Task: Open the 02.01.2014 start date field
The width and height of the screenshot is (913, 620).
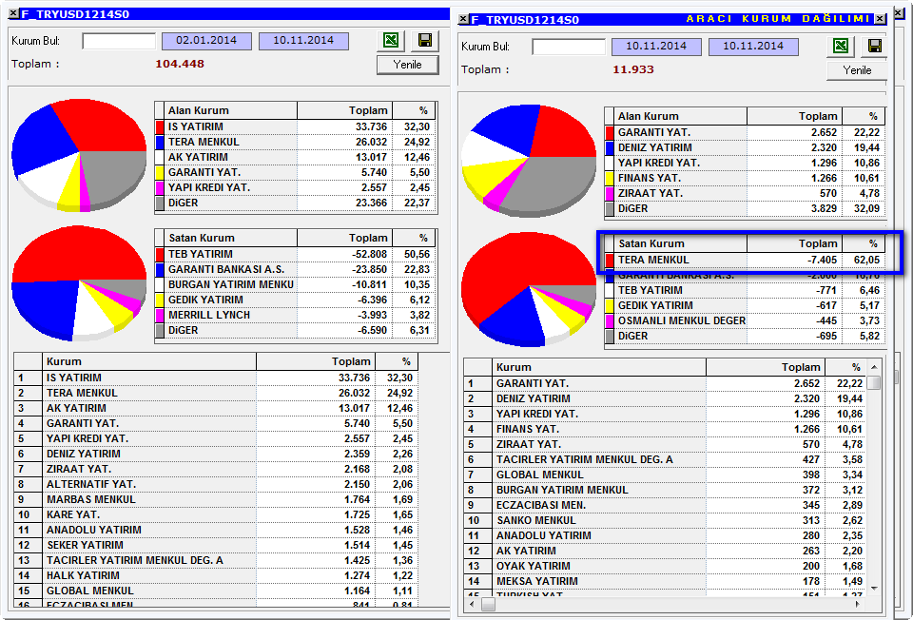Action: tap(206, 41)
